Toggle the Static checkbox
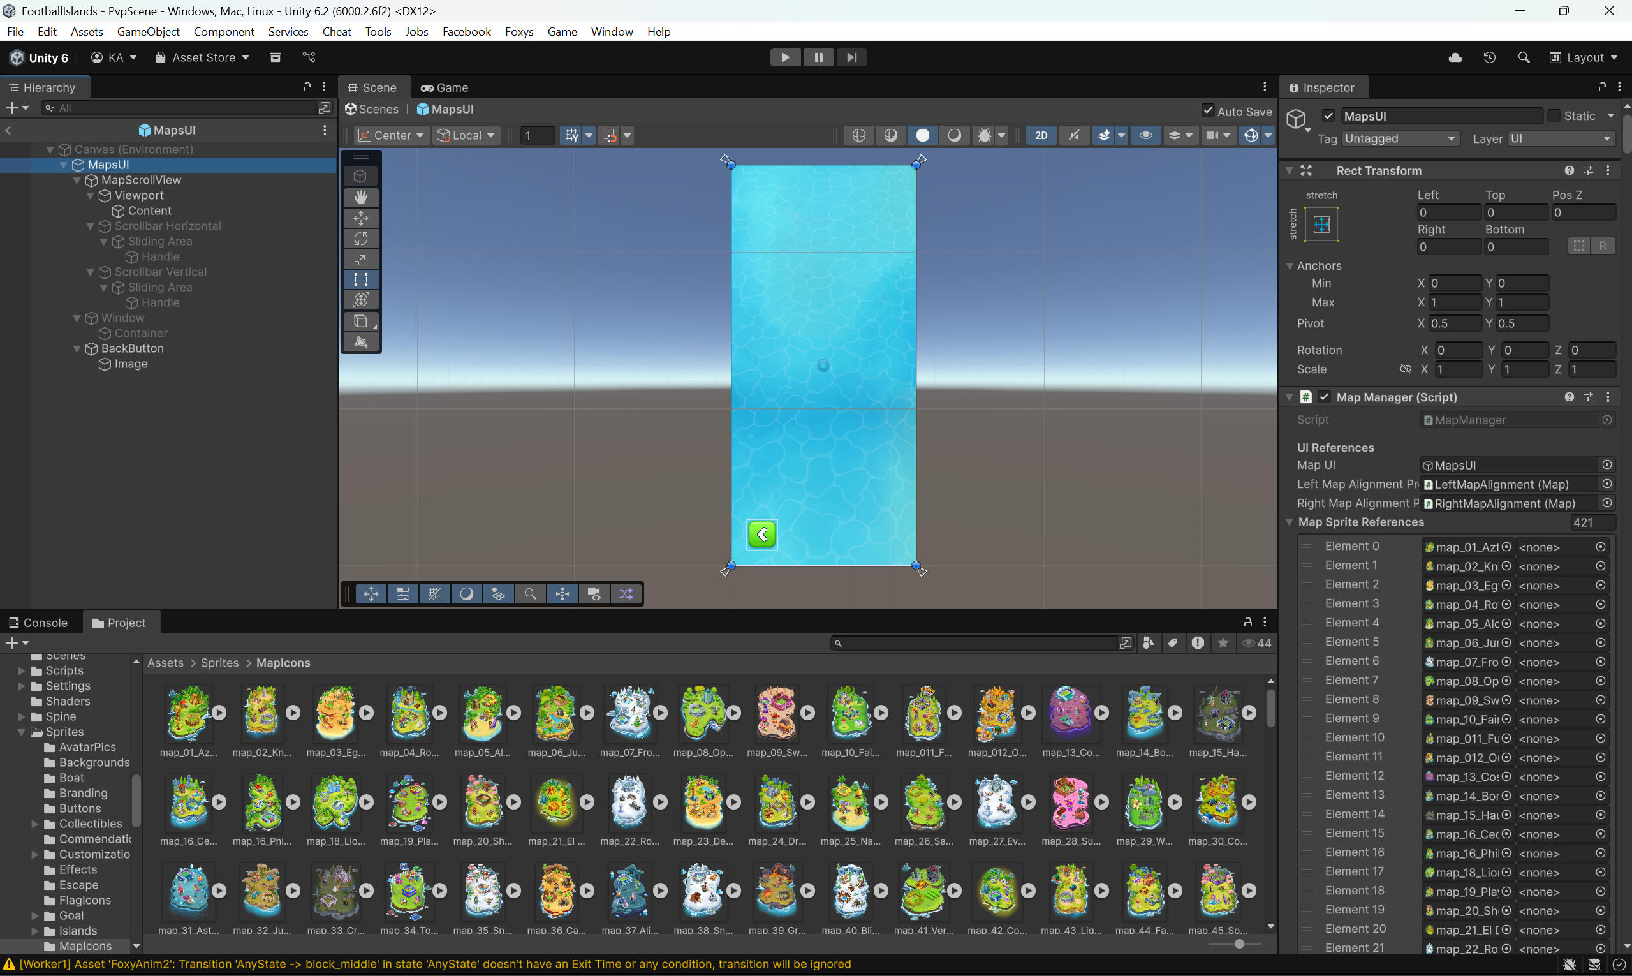Viewport: 1632px width, 976px height. (x=1553, y=115)
